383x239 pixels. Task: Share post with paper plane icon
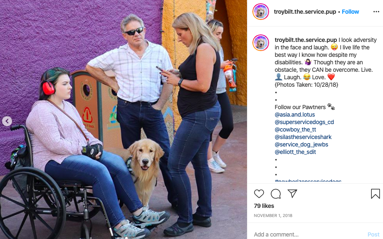pyautogui.click(x=292, y=193)
